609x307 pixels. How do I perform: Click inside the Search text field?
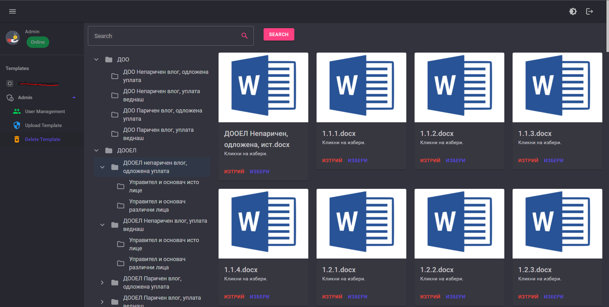(159, 36)
